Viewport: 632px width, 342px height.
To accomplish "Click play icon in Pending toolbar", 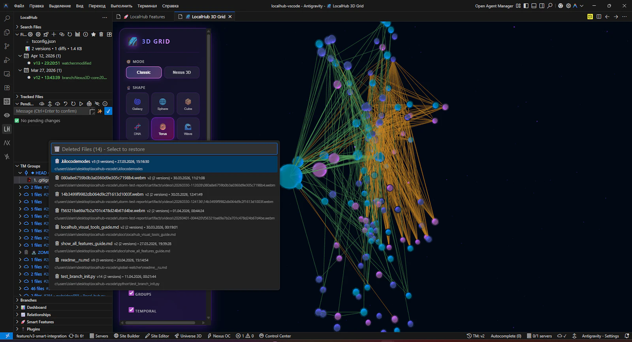I will pyautogui.click(x=81, y=104).
